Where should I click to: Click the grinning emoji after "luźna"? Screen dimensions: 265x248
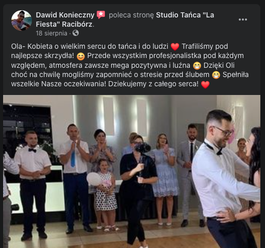[x=197, y=66]
